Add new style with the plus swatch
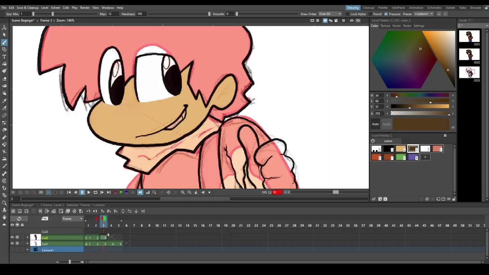Image resolution: width=489 pixels, height=275 pixels. 425,157
